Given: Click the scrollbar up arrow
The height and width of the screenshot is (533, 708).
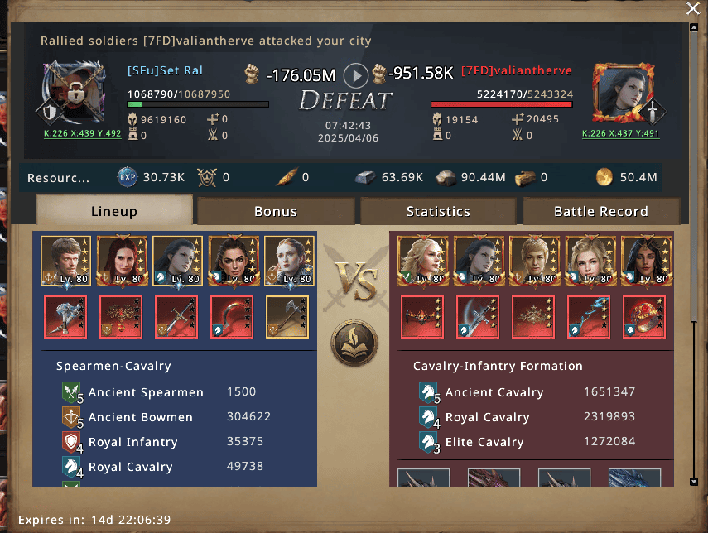Looking at the screenshot, I should coord(694,27).
